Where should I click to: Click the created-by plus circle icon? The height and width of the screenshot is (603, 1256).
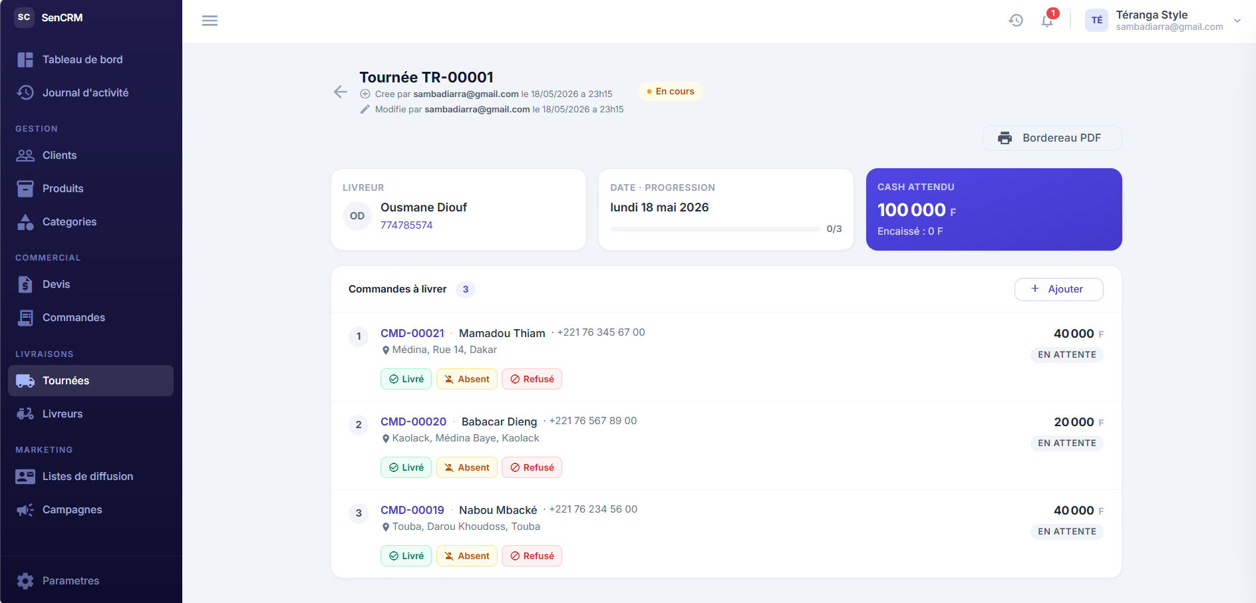coord(365,94)
